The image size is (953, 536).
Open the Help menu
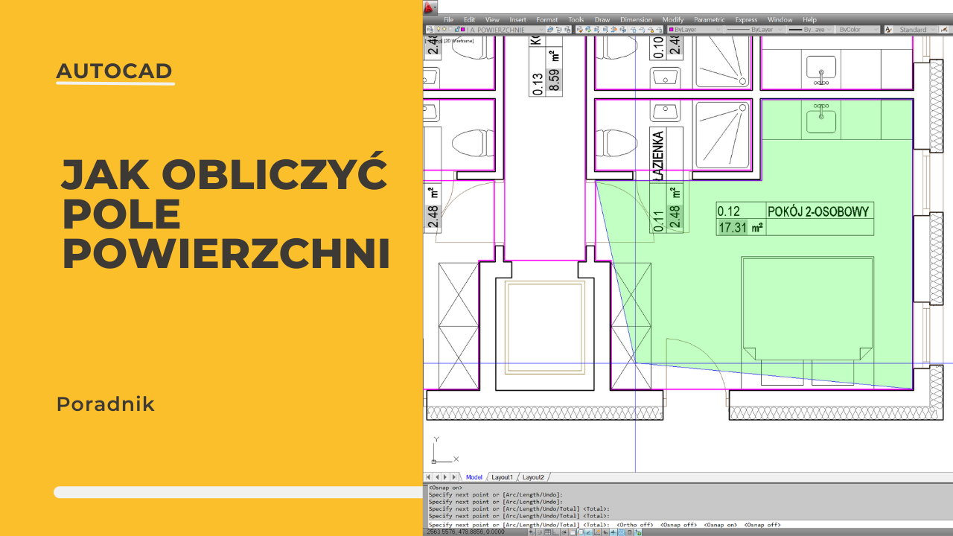click(x=809, y=19)
